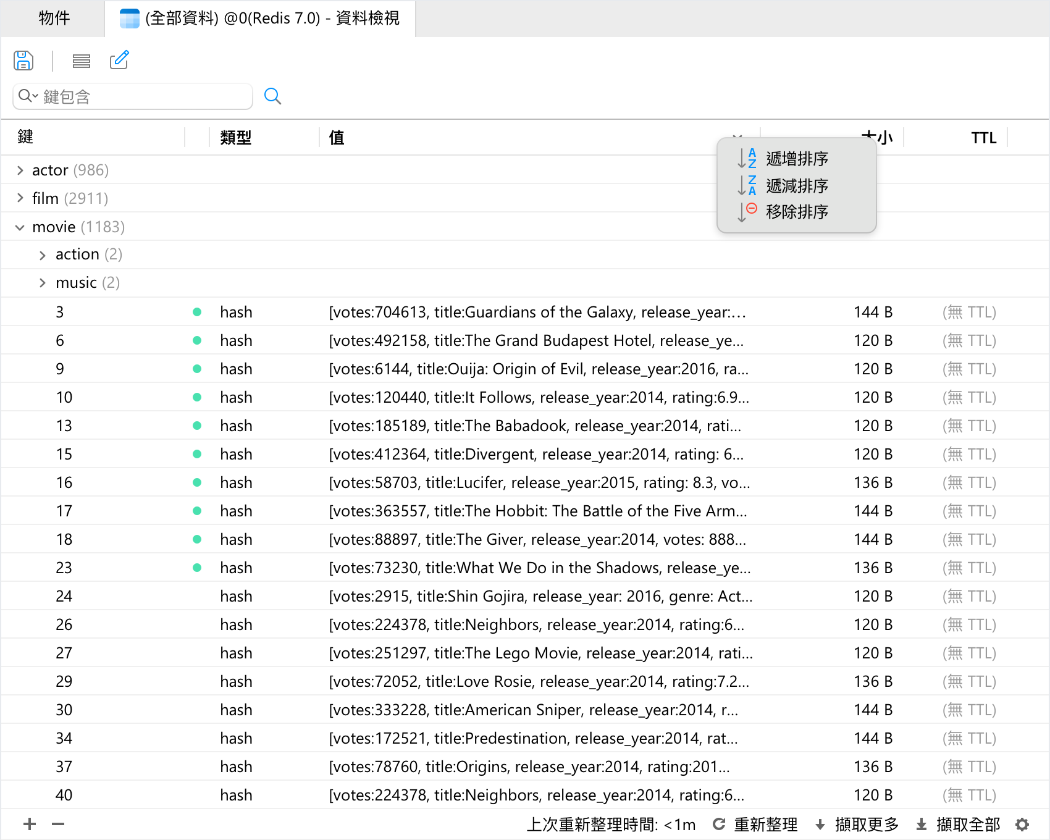The height and width of the screenshot is (840, 1050).
Task: Click the Lucifer value cell
Action: point(539,482)
